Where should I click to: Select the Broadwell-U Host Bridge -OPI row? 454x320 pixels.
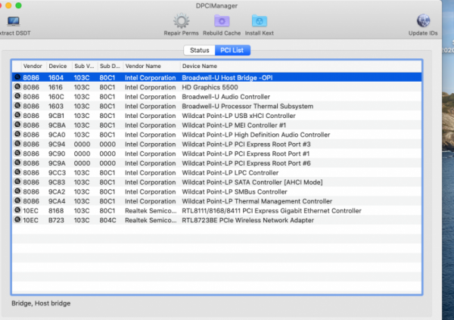click(x=227, y=77)
